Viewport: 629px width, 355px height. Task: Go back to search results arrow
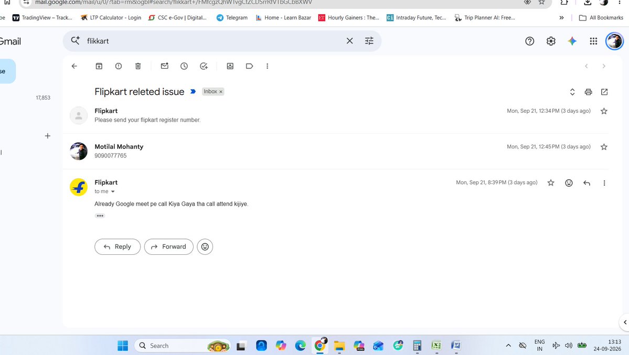(74, 66)
